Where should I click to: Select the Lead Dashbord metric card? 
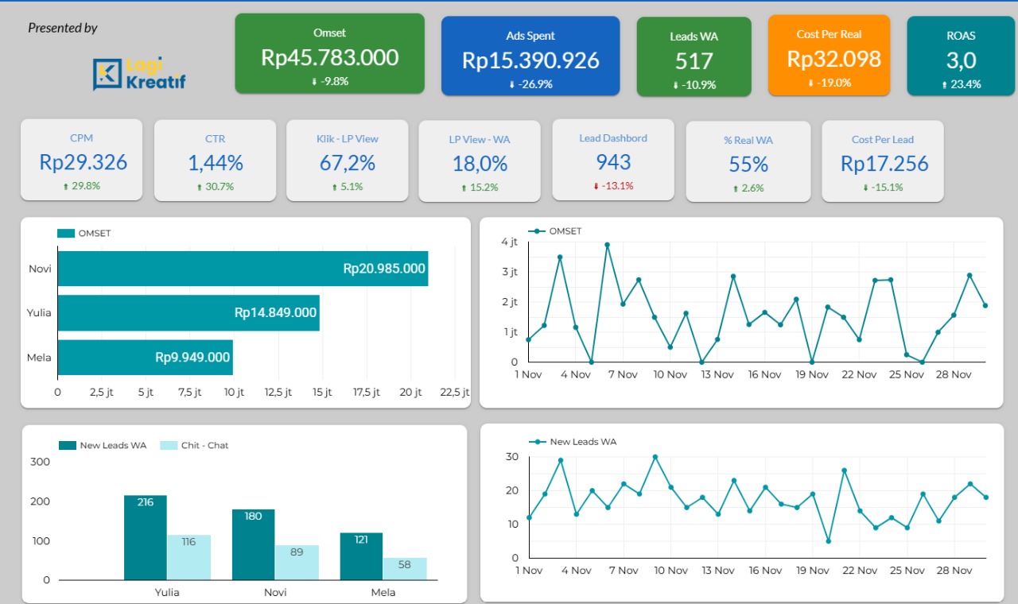(x=613, y=160)
